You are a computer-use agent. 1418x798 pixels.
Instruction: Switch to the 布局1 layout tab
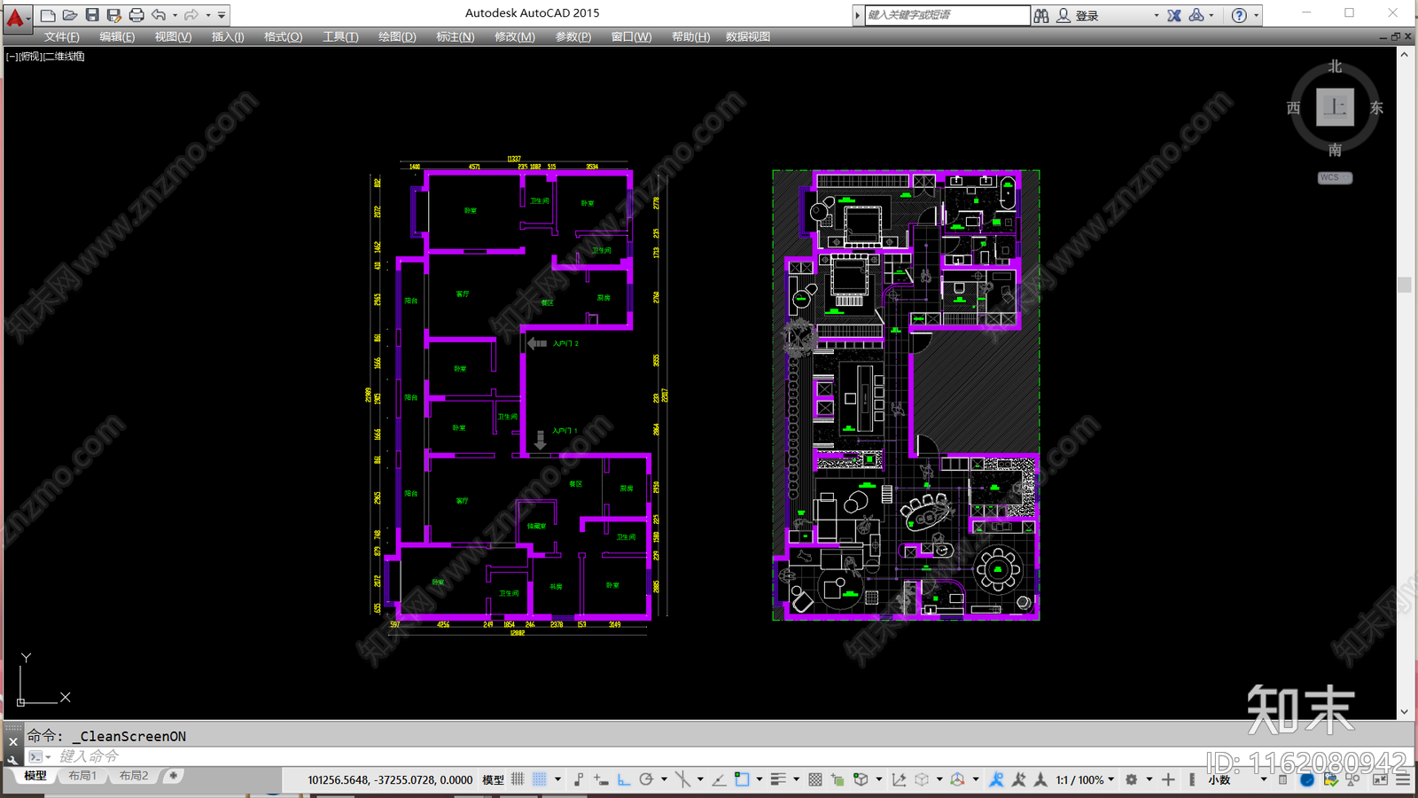coord(82,776)
